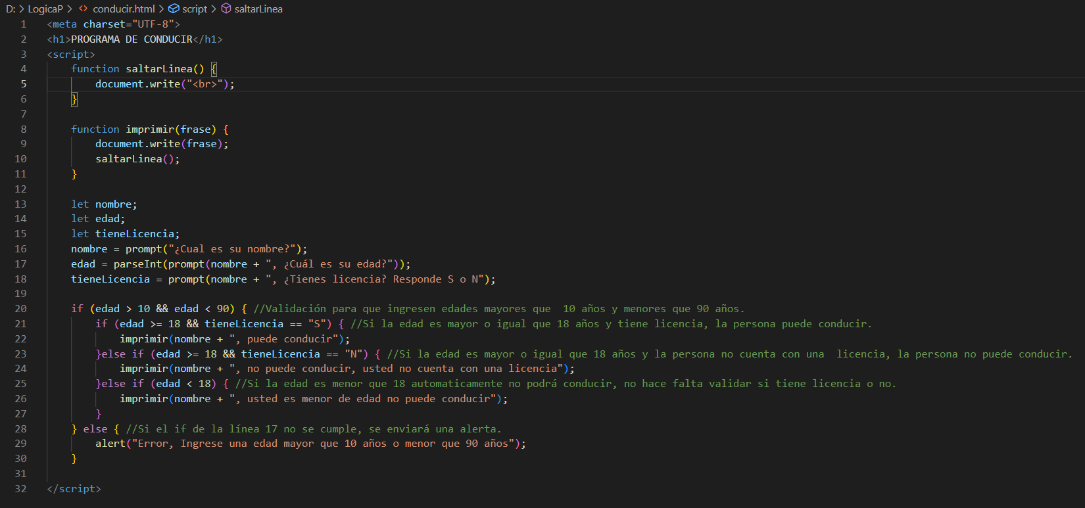The image size is (1085, 508).
Task: Click the HTML file icon before conducir.html
Action: [x=83, y=9]
